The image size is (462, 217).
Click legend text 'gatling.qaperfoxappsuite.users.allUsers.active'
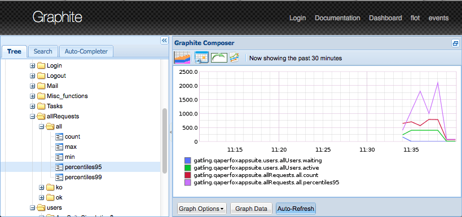click(x=256, y=168)
